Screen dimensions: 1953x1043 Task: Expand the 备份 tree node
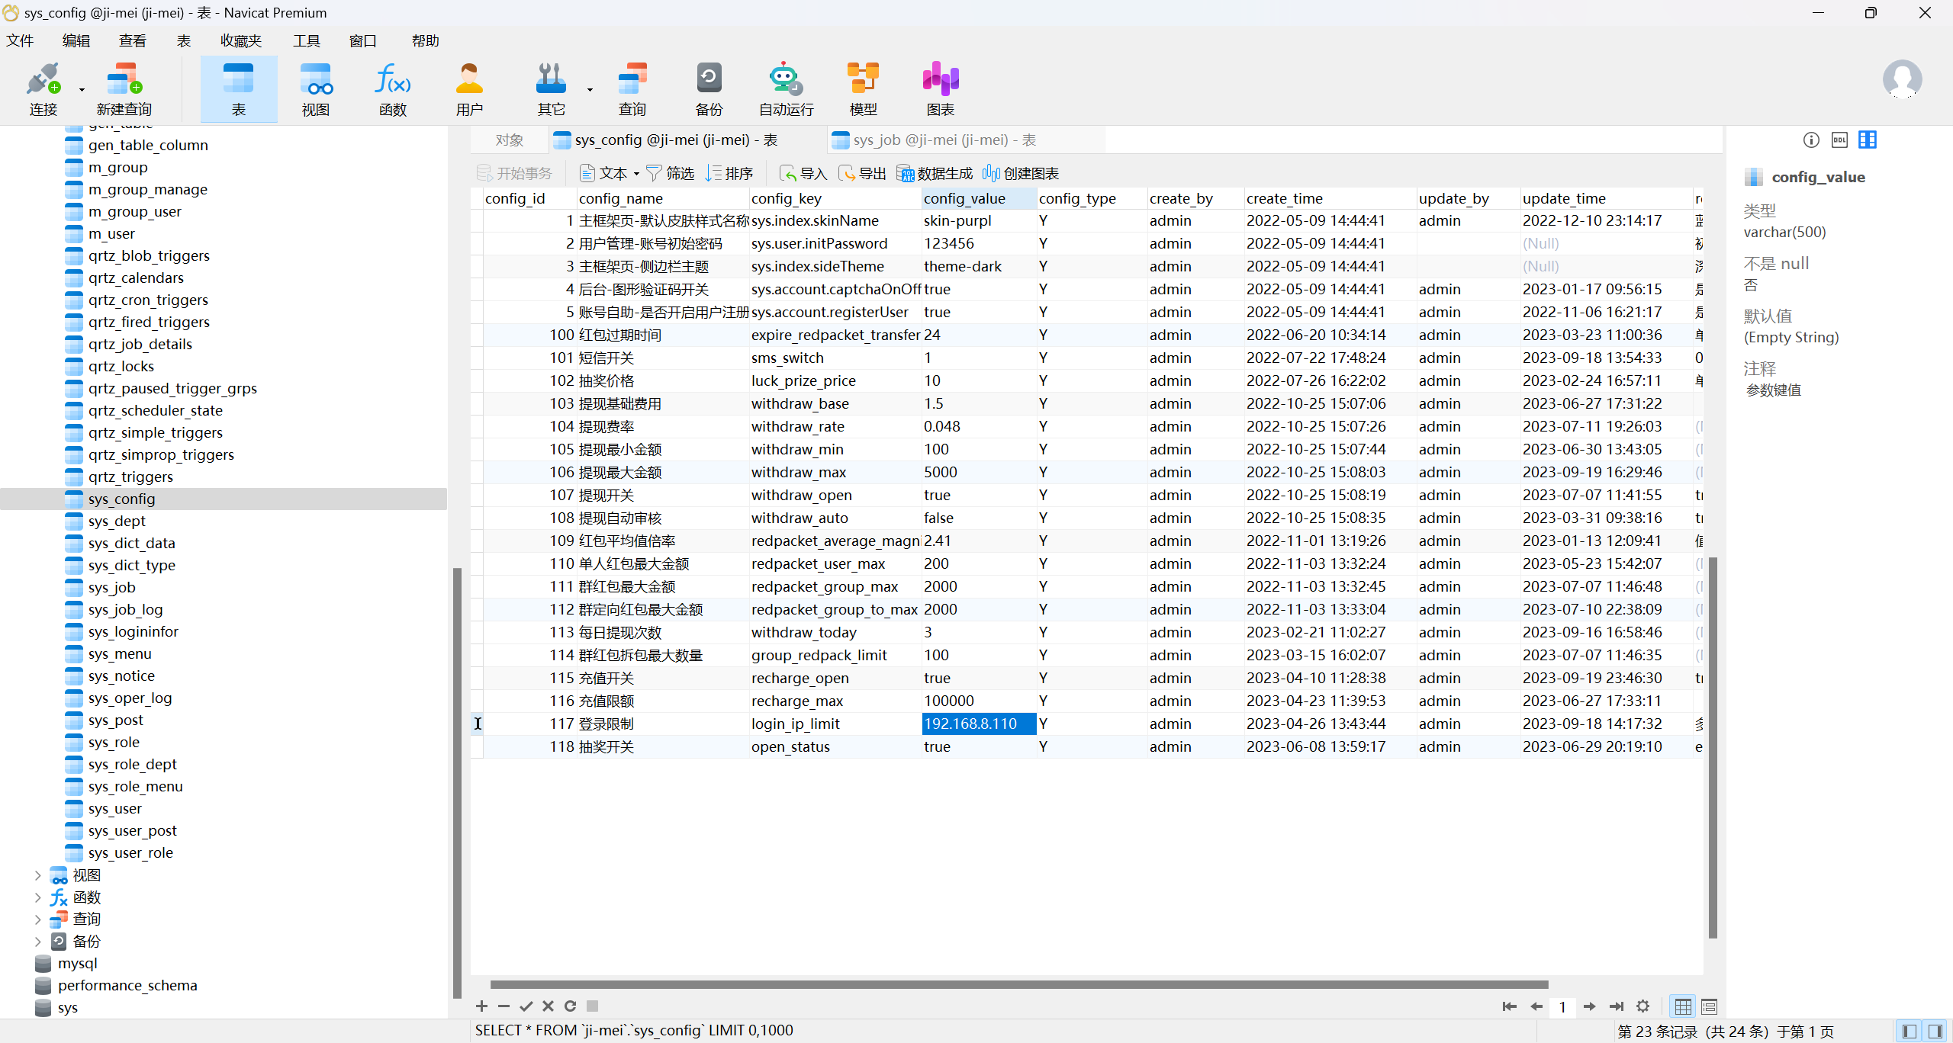(x=37, y=942)
